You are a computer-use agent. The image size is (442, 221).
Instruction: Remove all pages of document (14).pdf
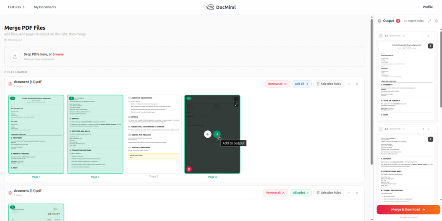(275, 193)
